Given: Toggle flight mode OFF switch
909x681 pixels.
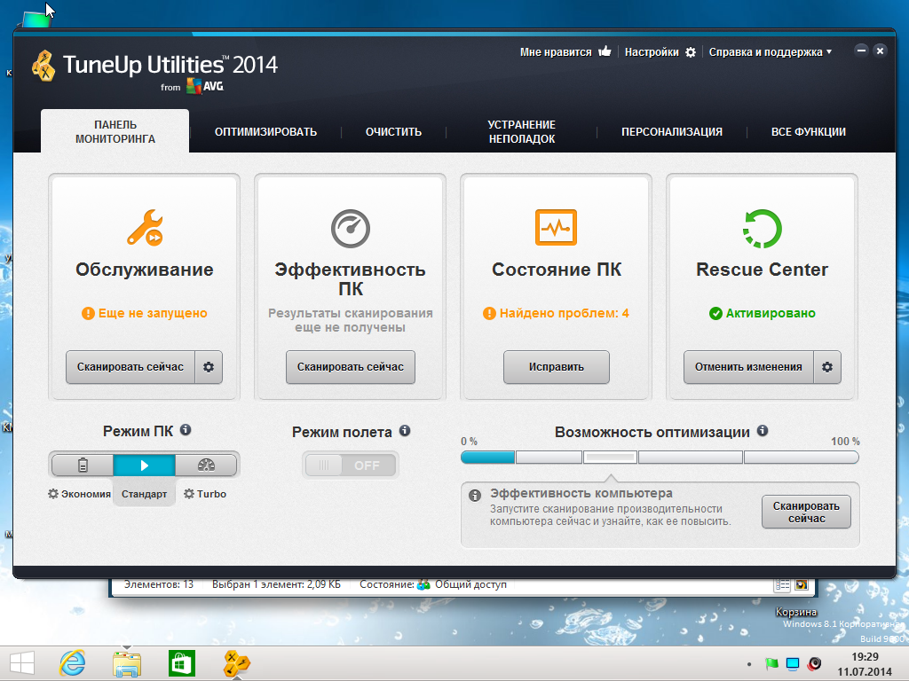Looking at the screenshot, I should coord(351,465).
